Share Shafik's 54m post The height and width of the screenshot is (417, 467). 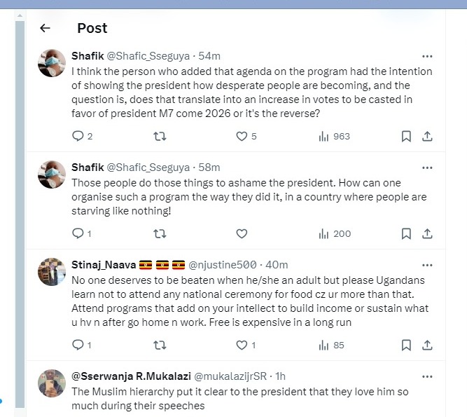tap(426, 137)
